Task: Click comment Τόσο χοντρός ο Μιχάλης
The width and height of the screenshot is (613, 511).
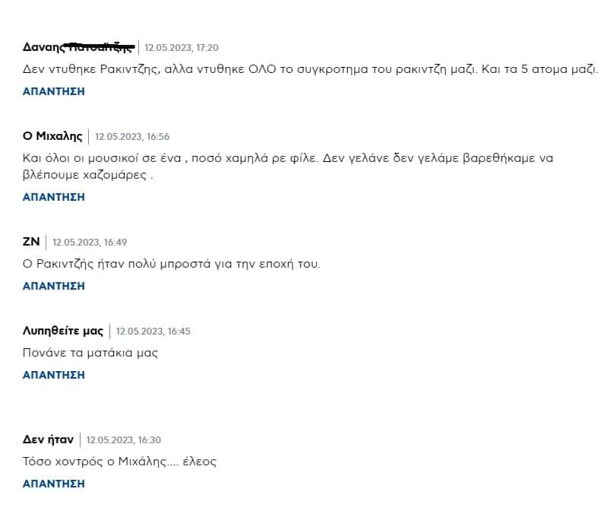Action: (x=119, y=462)
